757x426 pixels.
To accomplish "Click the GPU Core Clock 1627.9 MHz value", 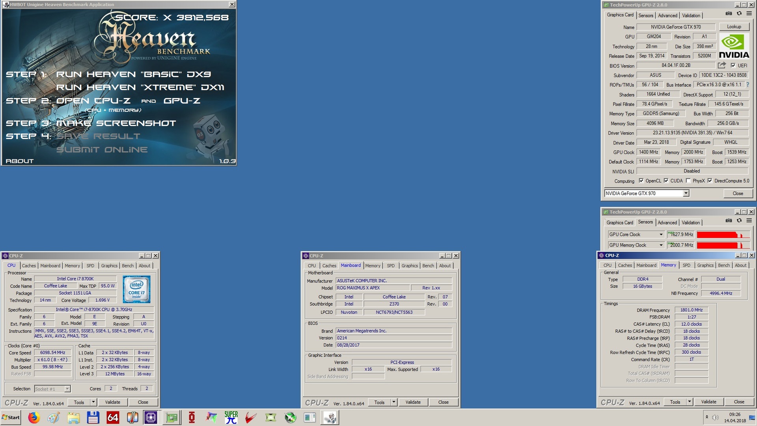I will click(681, 234).
